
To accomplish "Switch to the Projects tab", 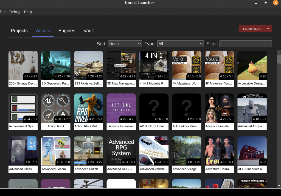I will tap(19, 31).
